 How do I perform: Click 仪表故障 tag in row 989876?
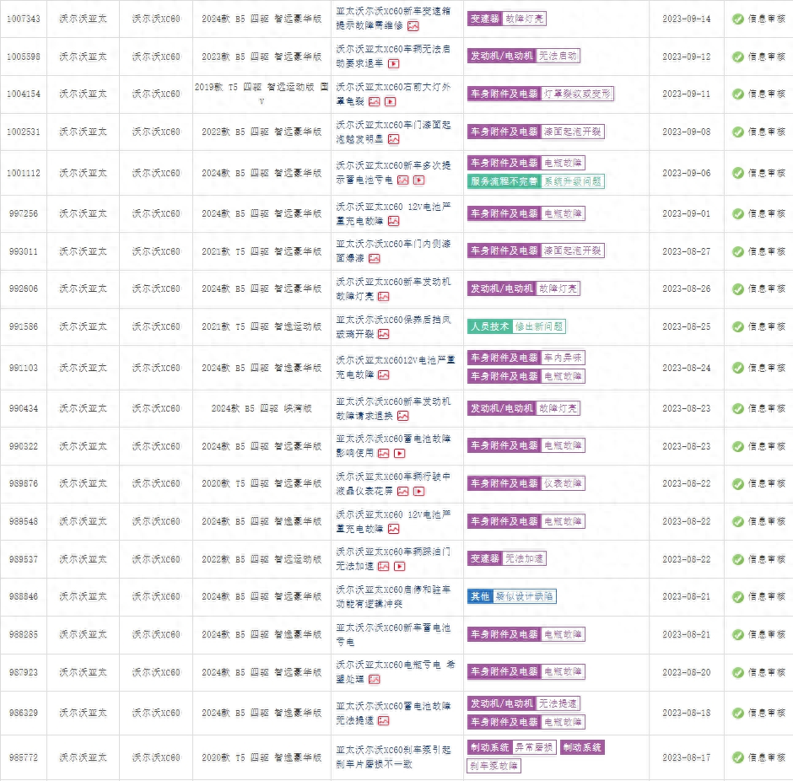click(563, 484)
